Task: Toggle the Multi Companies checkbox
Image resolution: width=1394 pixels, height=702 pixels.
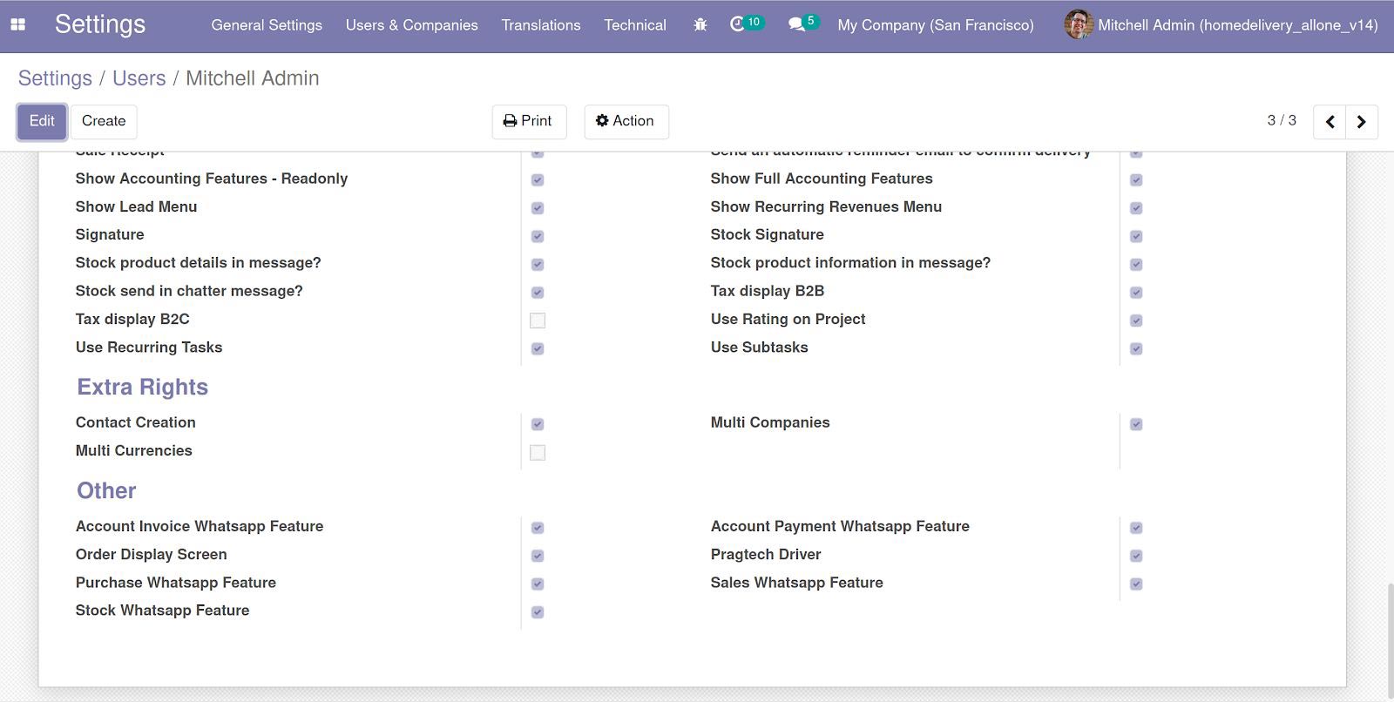Action: coord(1136,424)
